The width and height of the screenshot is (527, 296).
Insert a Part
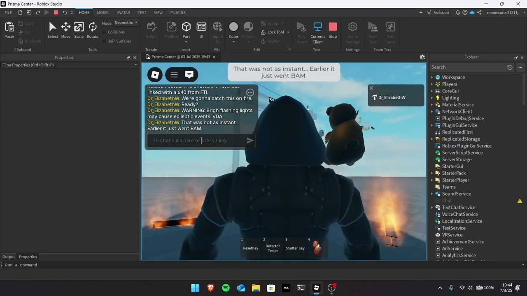(x=186, y=30)
